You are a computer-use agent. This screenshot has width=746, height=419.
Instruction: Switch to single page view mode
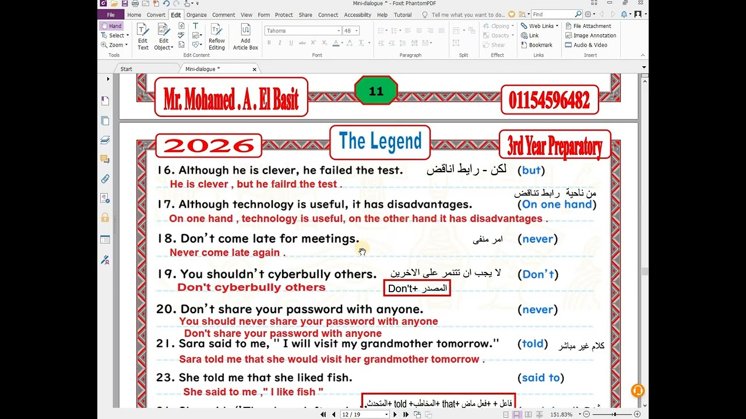pyautogui.click(x=506, y=414)
